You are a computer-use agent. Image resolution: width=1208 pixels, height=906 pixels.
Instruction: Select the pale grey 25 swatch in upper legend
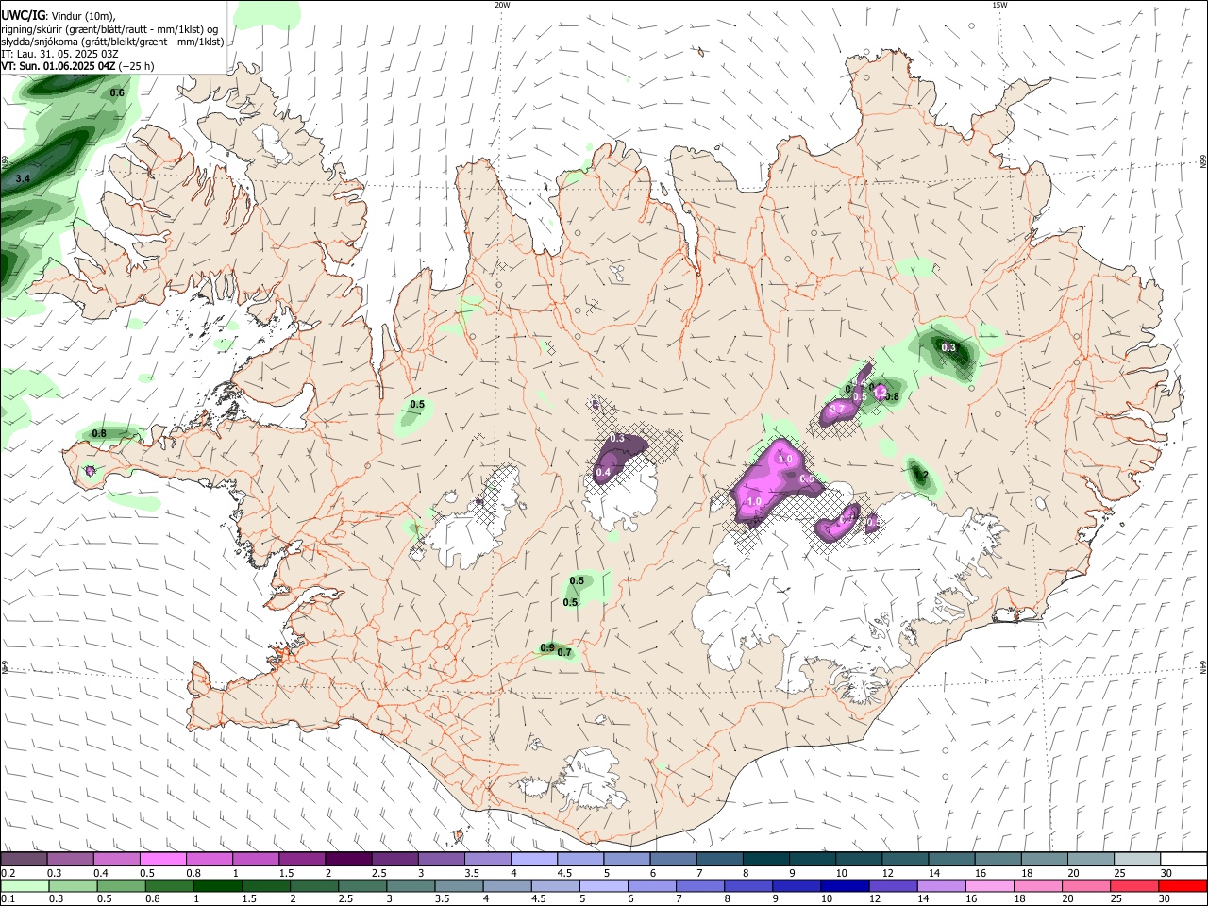point(1137,860)
